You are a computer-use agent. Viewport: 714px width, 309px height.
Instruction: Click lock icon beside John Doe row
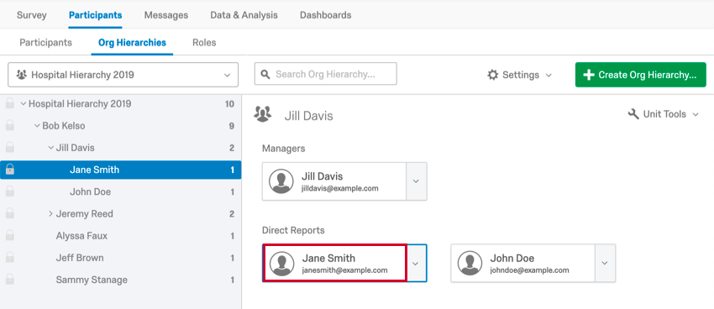coord(9,191)
